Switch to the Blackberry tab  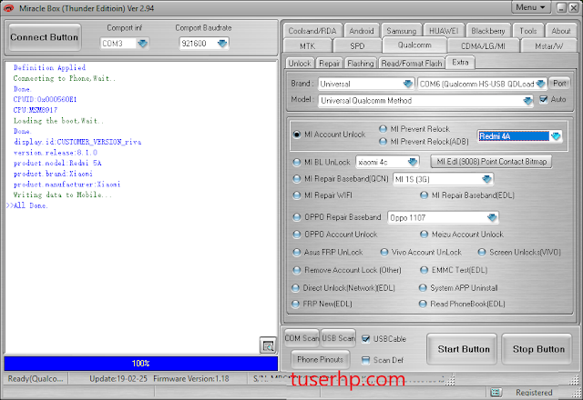(488, 31)
